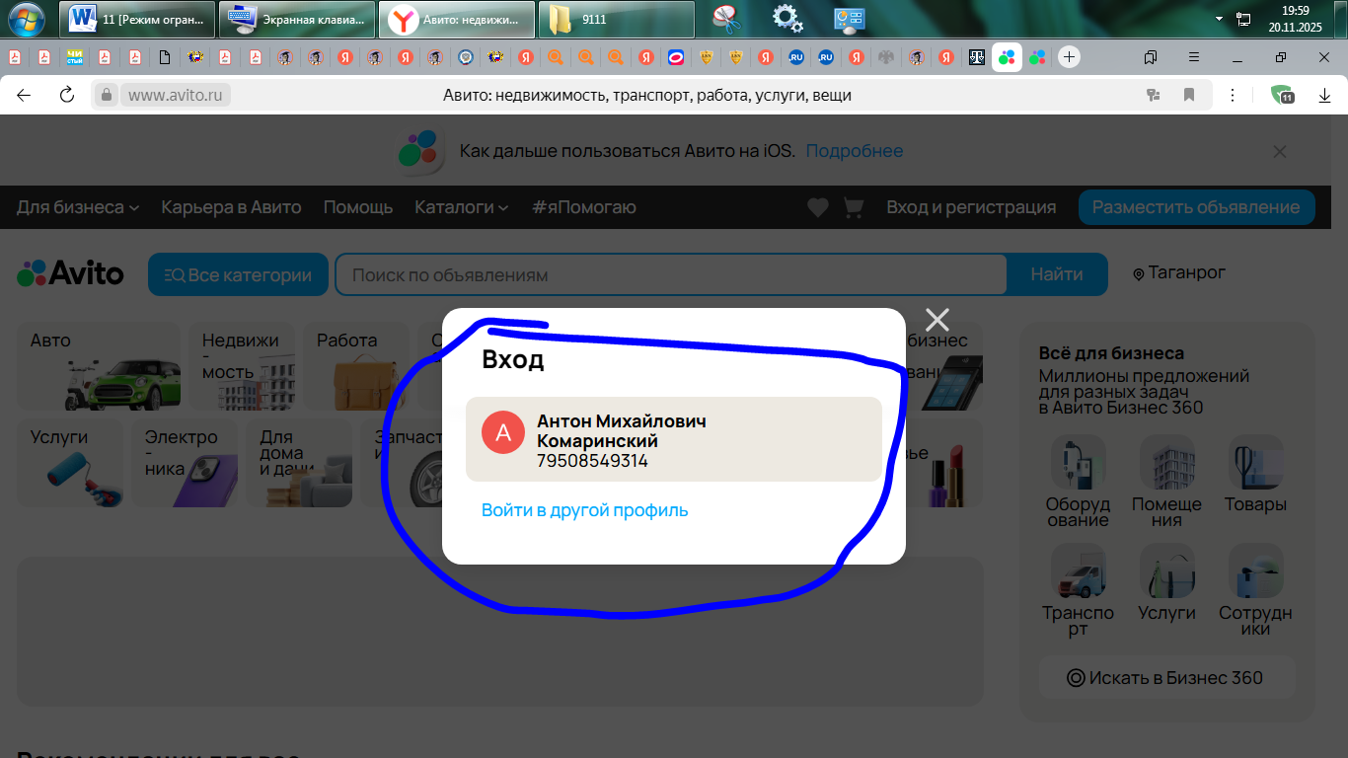Click the 'Войти в другой профиль' link
1348x758 pixels.
pos(584,510)
